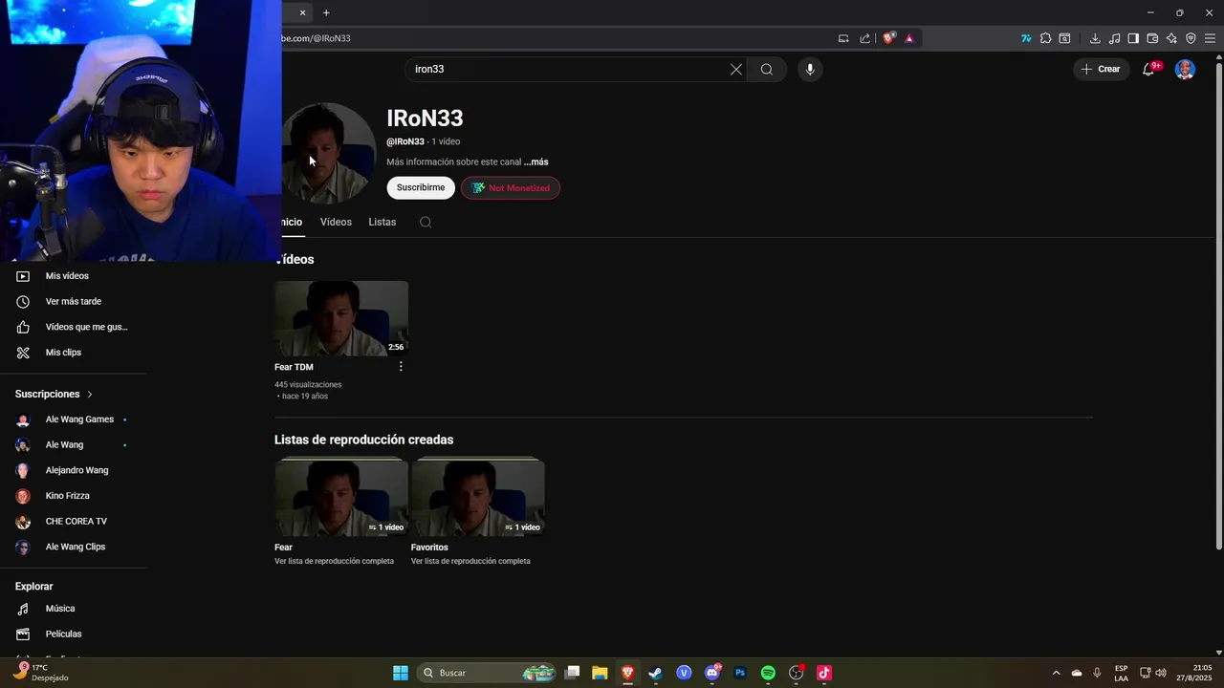Open Brave Rewards triangle icon

pos(909,38)
